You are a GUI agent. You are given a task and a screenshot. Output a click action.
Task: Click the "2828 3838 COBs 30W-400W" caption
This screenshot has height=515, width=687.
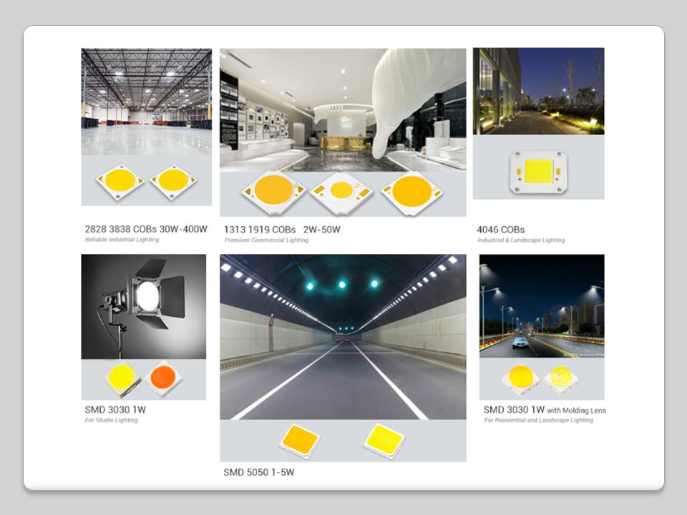(146, 229)
